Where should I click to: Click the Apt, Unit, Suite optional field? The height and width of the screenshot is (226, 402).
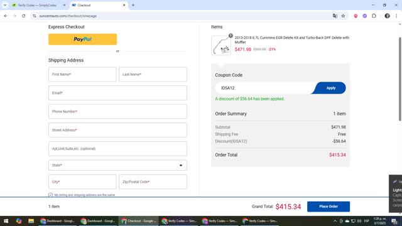(x=117, y=149)
